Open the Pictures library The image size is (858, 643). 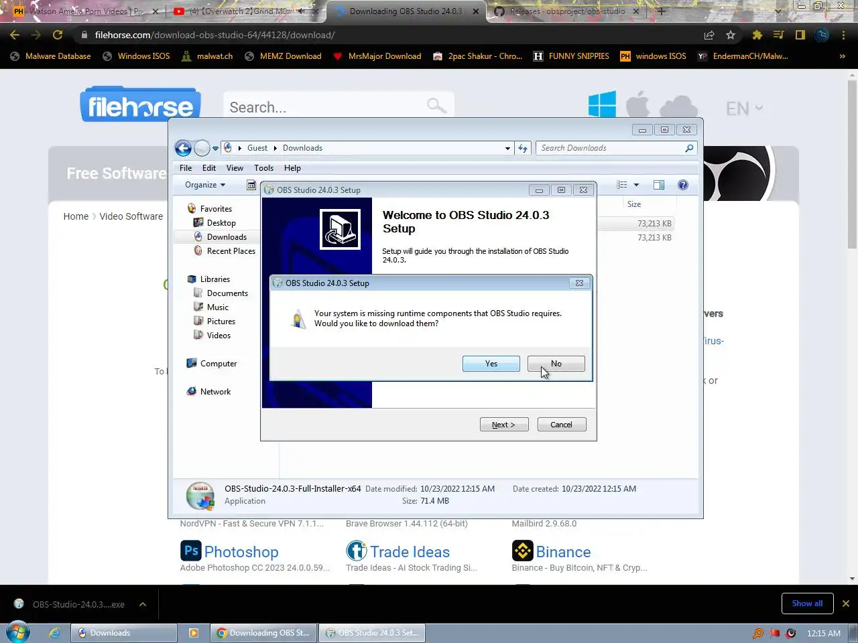(221, 321)
